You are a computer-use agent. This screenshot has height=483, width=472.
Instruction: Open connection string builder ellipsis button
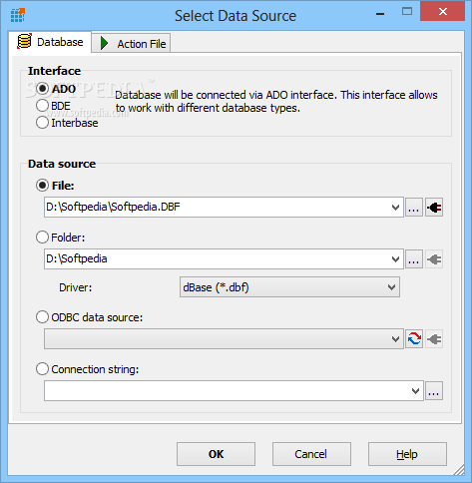(x=434, y=391)
